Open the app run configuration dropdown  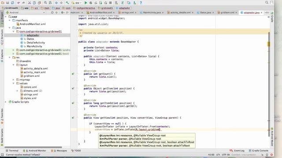(77, 3)
